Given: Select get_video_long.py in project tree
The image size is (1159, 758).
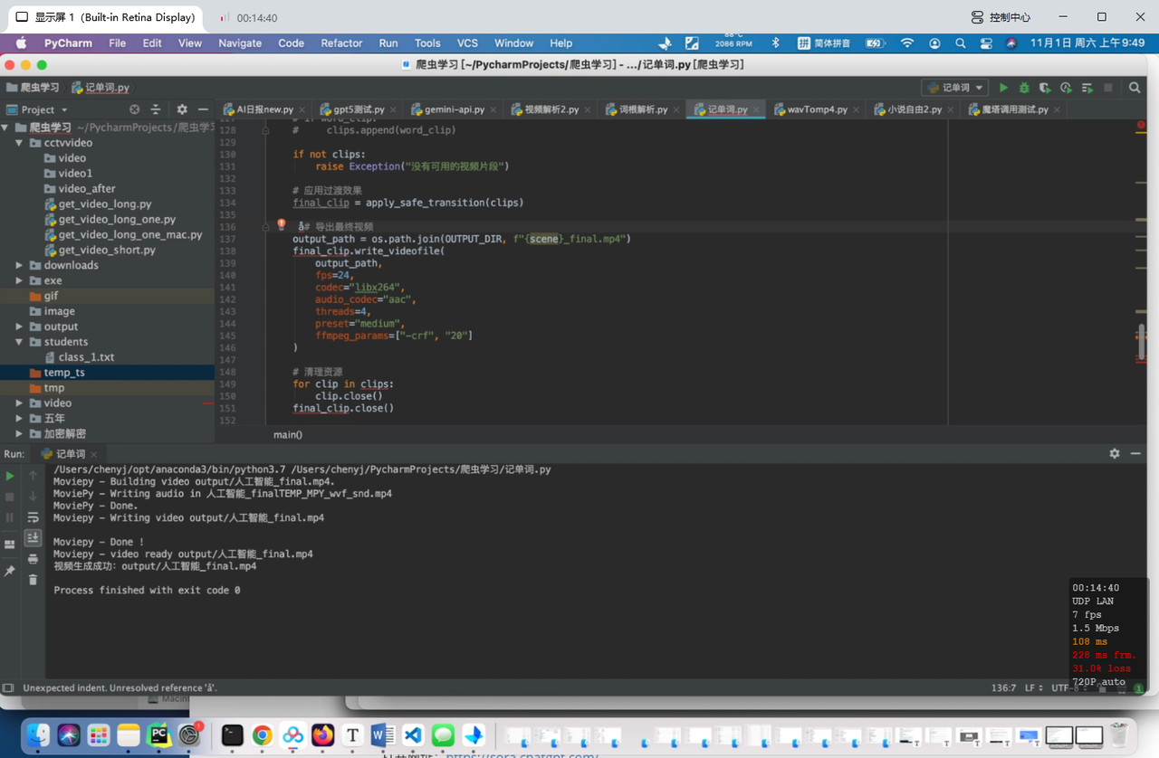Looking at the screenshot, I should pyautogui.click(x=105, y=204).
